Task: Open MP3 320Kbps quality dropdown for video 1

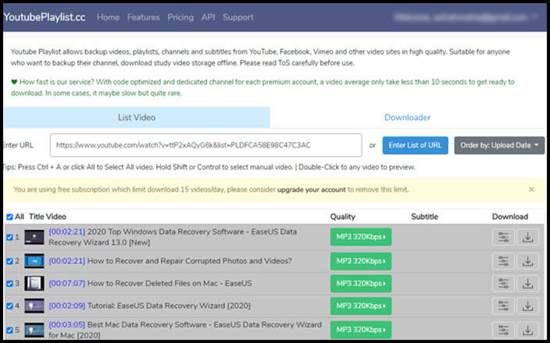Action: (360, 237)
